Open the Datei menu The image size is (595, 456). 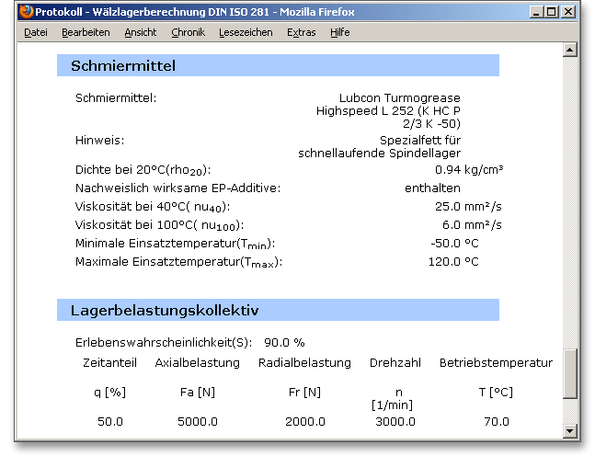click(36, 32)
